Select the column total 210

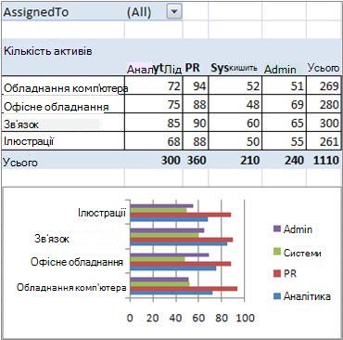point(249,160)
